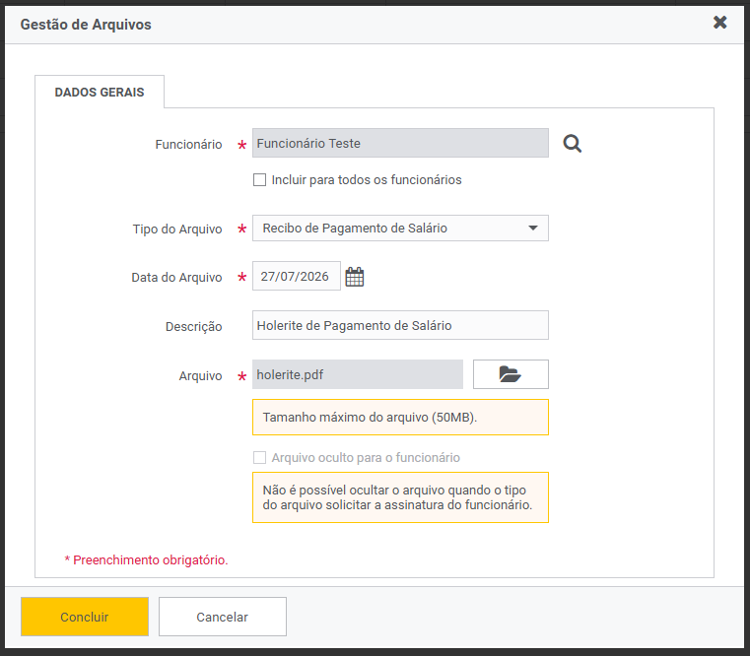Check 'Incluir para todos os funcionários'

coord(259,180)
